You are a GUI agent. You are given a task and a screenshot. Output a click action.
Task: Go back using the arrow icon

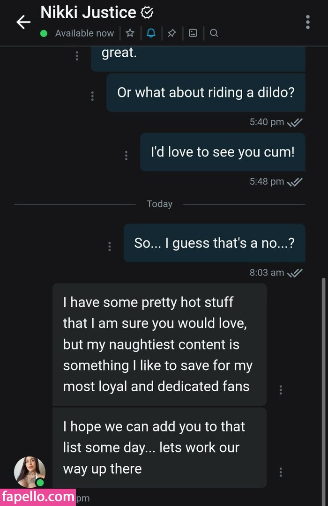click(23, 22)
